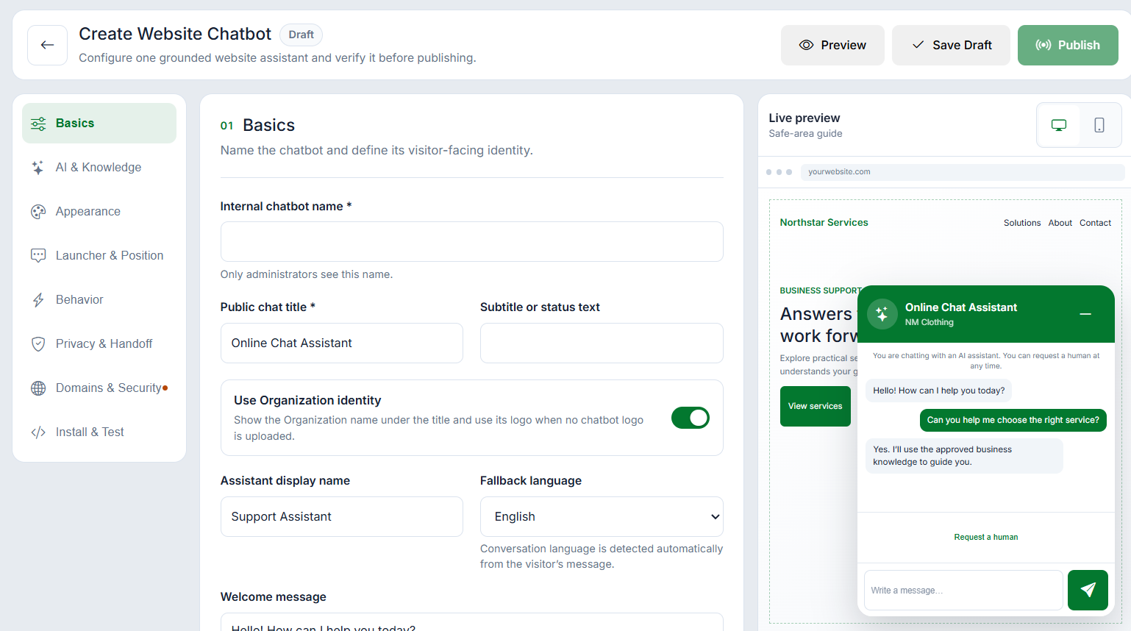Click Northstar Services logo text
Image resolution: width=1131 pixels, height=631 pixels.
(824, 222)
